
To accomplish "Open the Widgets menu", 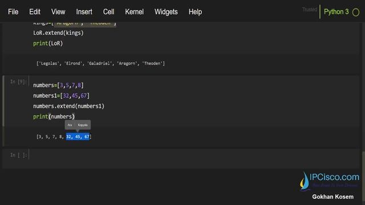I will coord(166,12).
